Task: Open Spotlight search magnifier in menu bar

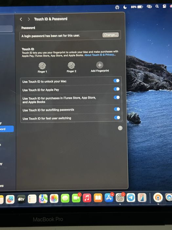Action: click(x=157, y=6)
